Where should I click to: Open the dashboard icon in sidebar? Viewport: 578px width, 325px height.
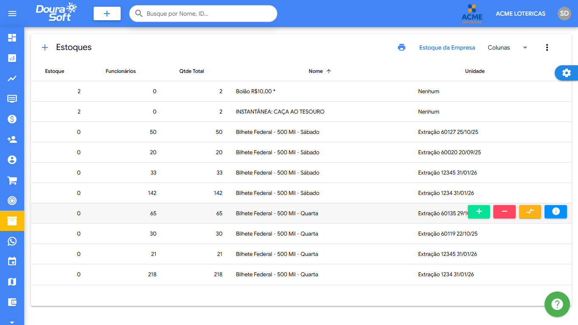click(12, 38)
